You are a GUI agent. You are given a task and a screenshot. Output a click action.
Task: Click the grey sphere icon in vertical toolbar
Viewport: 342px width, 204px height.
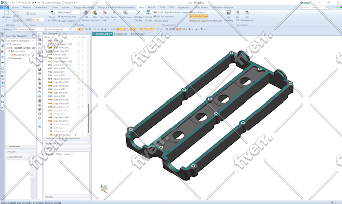[40, 69]
